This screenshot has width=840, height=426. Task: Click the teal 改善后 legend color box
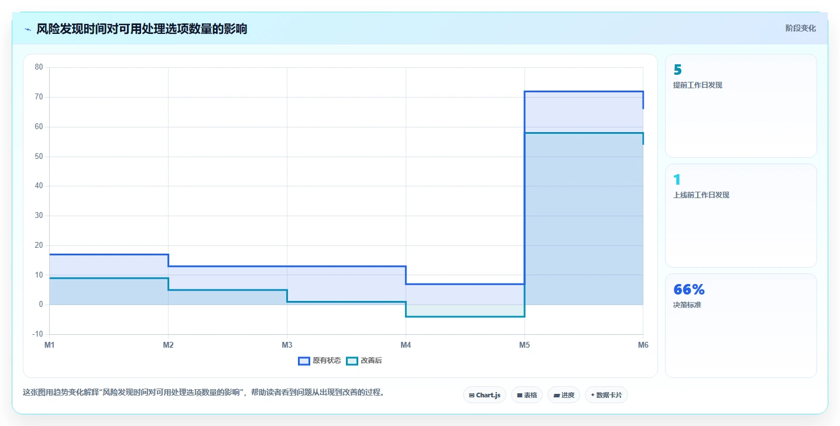(352, 361)
